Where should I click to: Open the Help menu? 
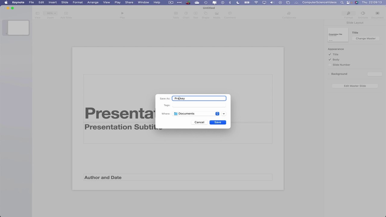tap(157, 2)
